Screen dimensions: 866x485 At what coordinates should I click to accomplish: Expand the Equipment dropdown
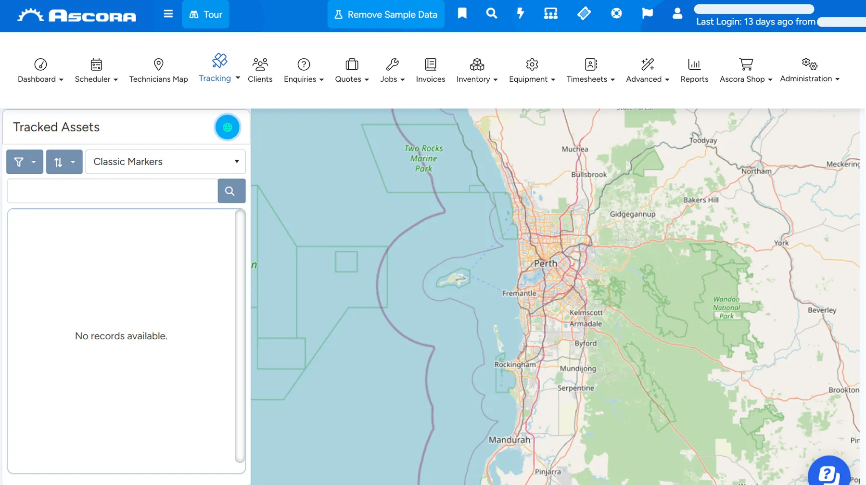(x=532, y=71)
